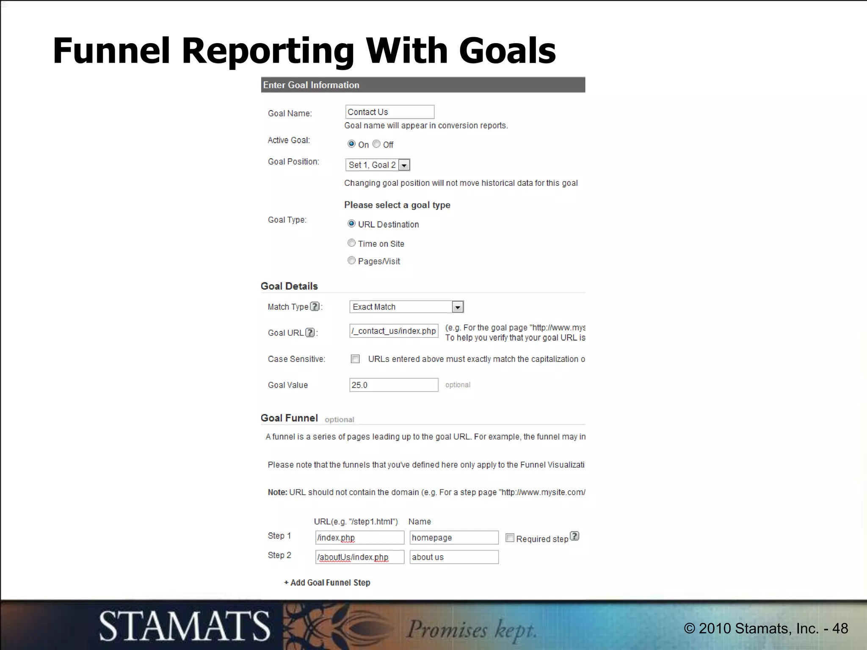Select the Off radio button for Active Goal
Viewport: 867px width, 650px height.
[376, 144]
